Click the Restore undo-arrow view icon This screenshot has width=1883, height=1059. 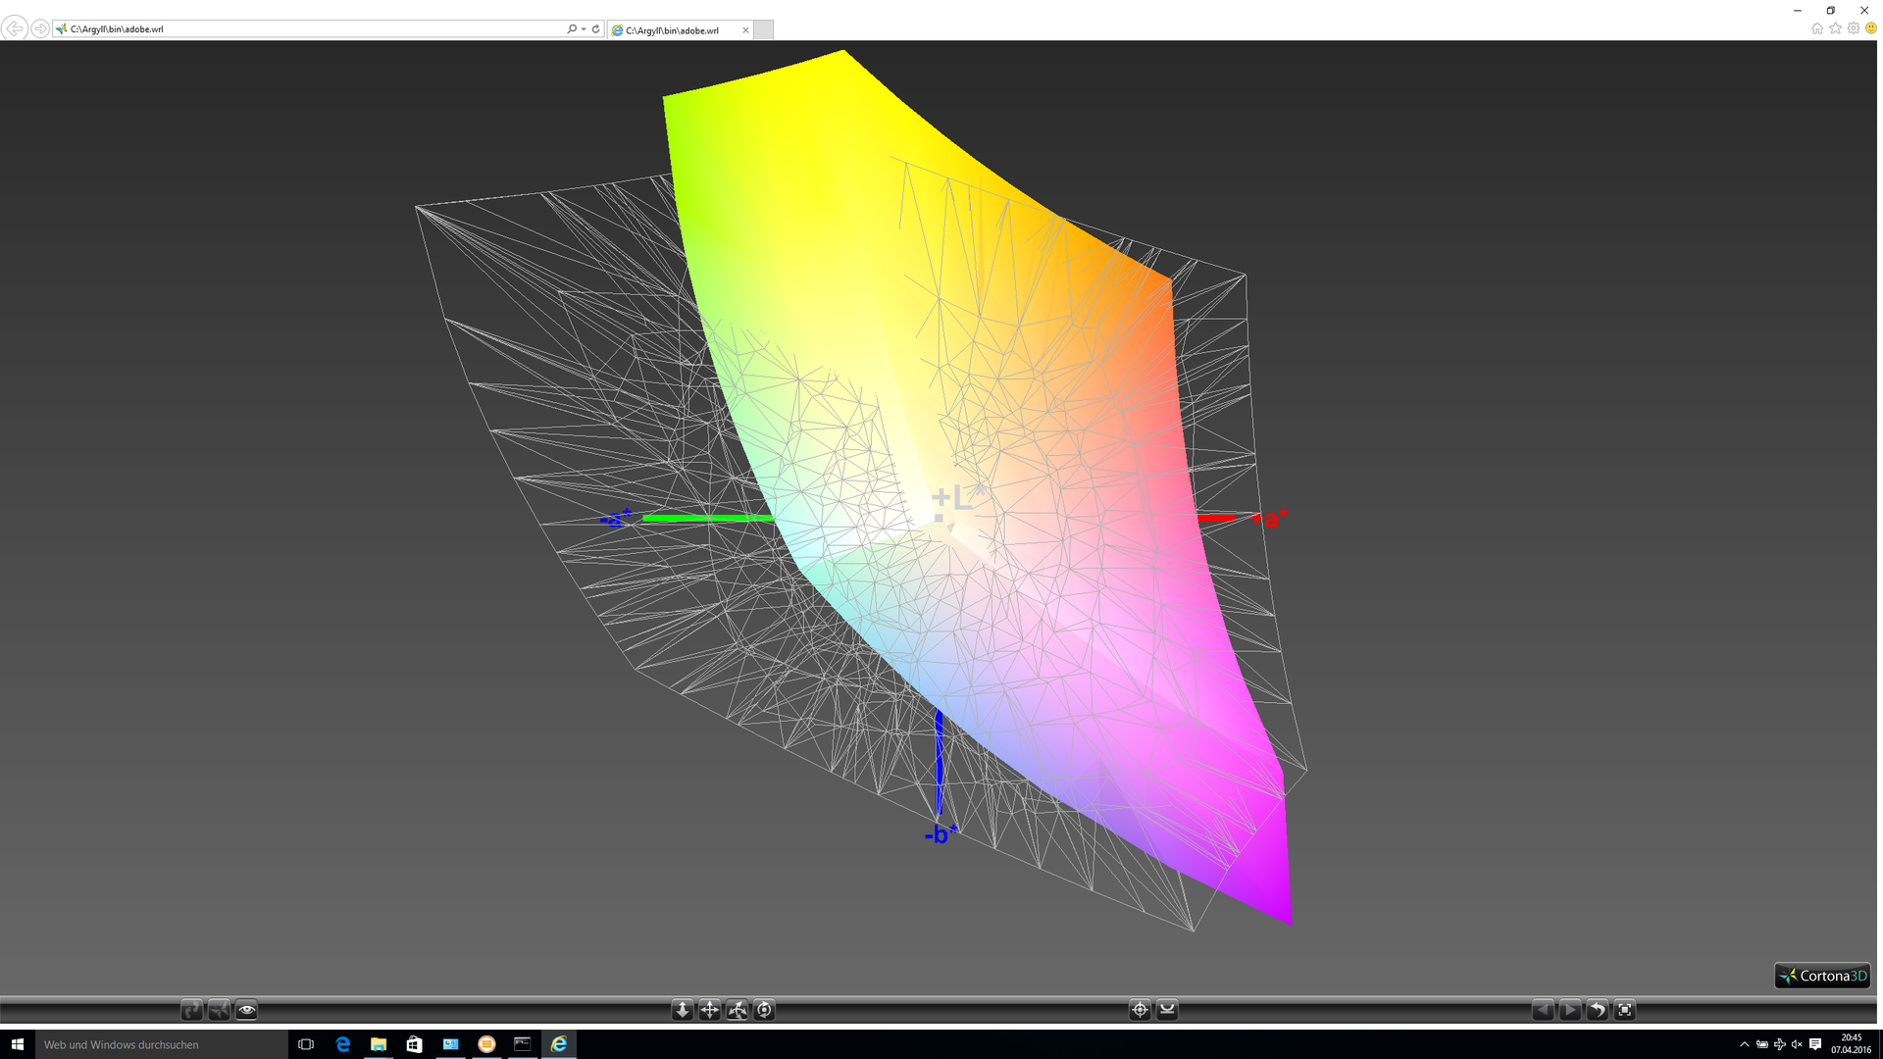(1597, 1010)
